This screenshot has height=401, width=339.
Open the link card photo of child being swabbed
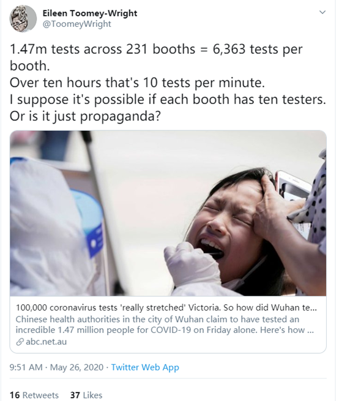tap(168, 213)
